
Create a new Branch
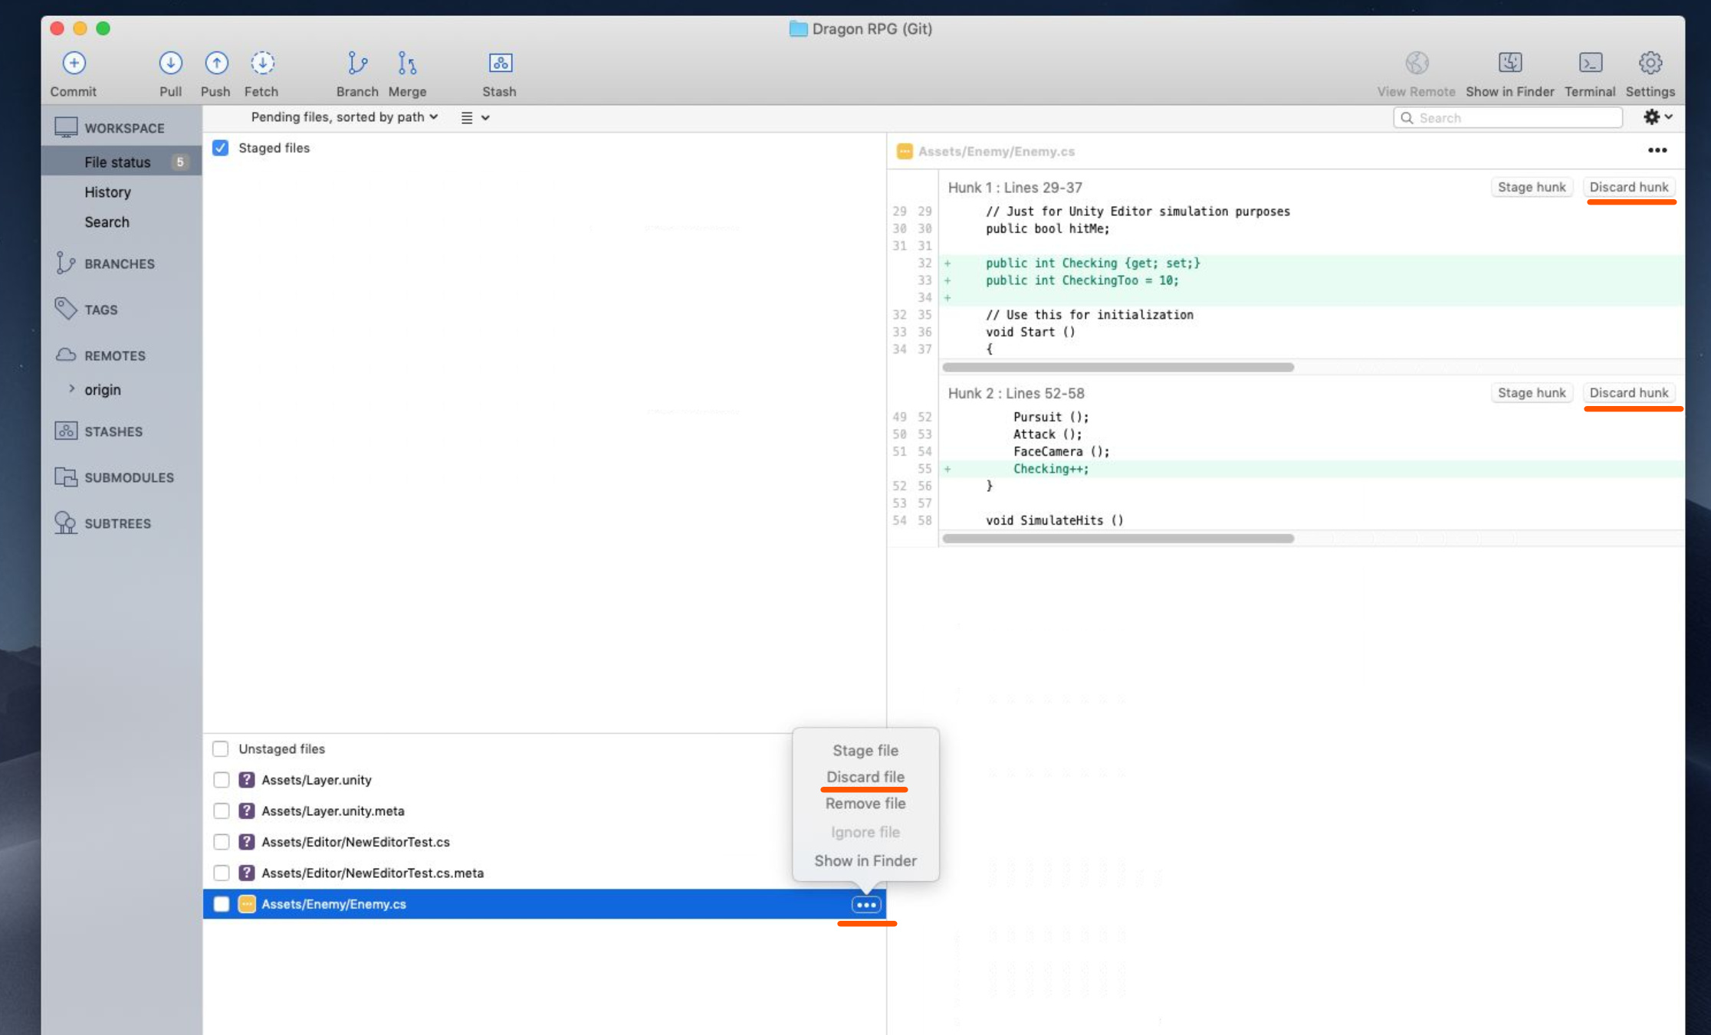tap(357, 73)
